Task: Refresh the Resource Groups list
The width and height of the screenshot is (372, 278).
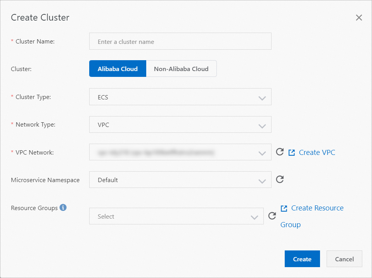Action: click(272, 216)
